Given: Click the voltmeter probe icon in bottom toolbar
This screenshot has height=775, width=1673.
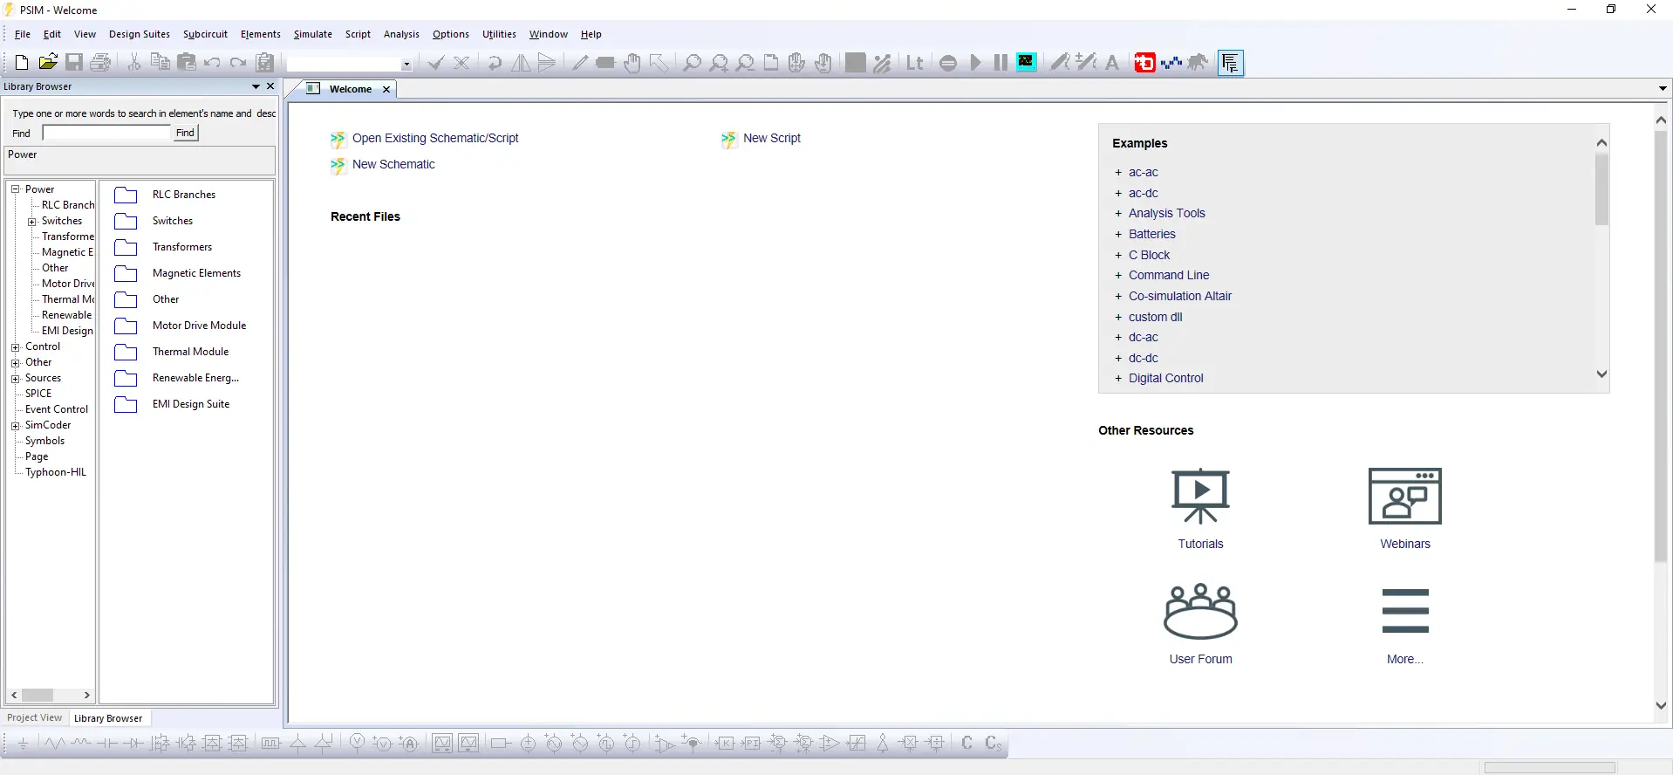Looking at the screenshot, I should coord(357,744).
